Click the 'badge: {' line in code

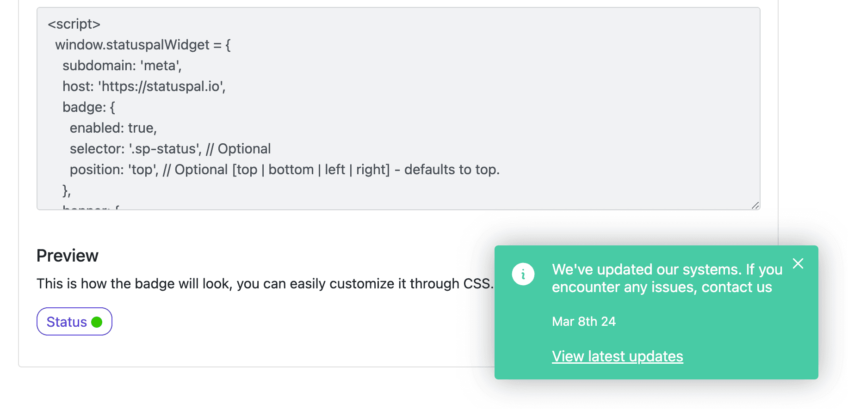pyautogui.click(x=89, y=107)
